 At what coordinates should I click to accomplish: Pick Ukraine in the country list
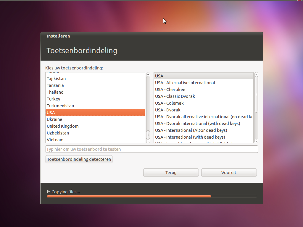(x=95, y=119)
